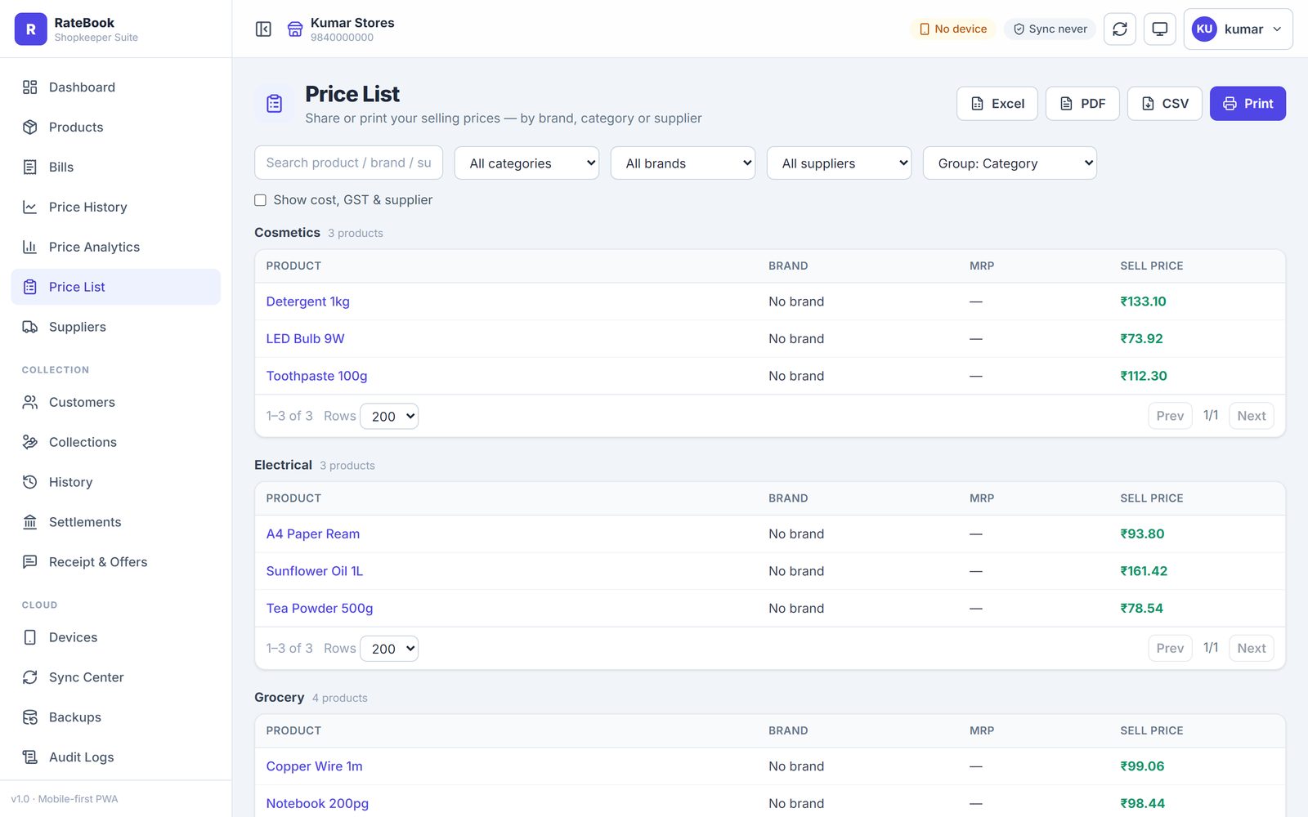The height and width of the screenshot is (817, 1308).
Task: Click the Devices tablet icon
Action: (30, 637)
